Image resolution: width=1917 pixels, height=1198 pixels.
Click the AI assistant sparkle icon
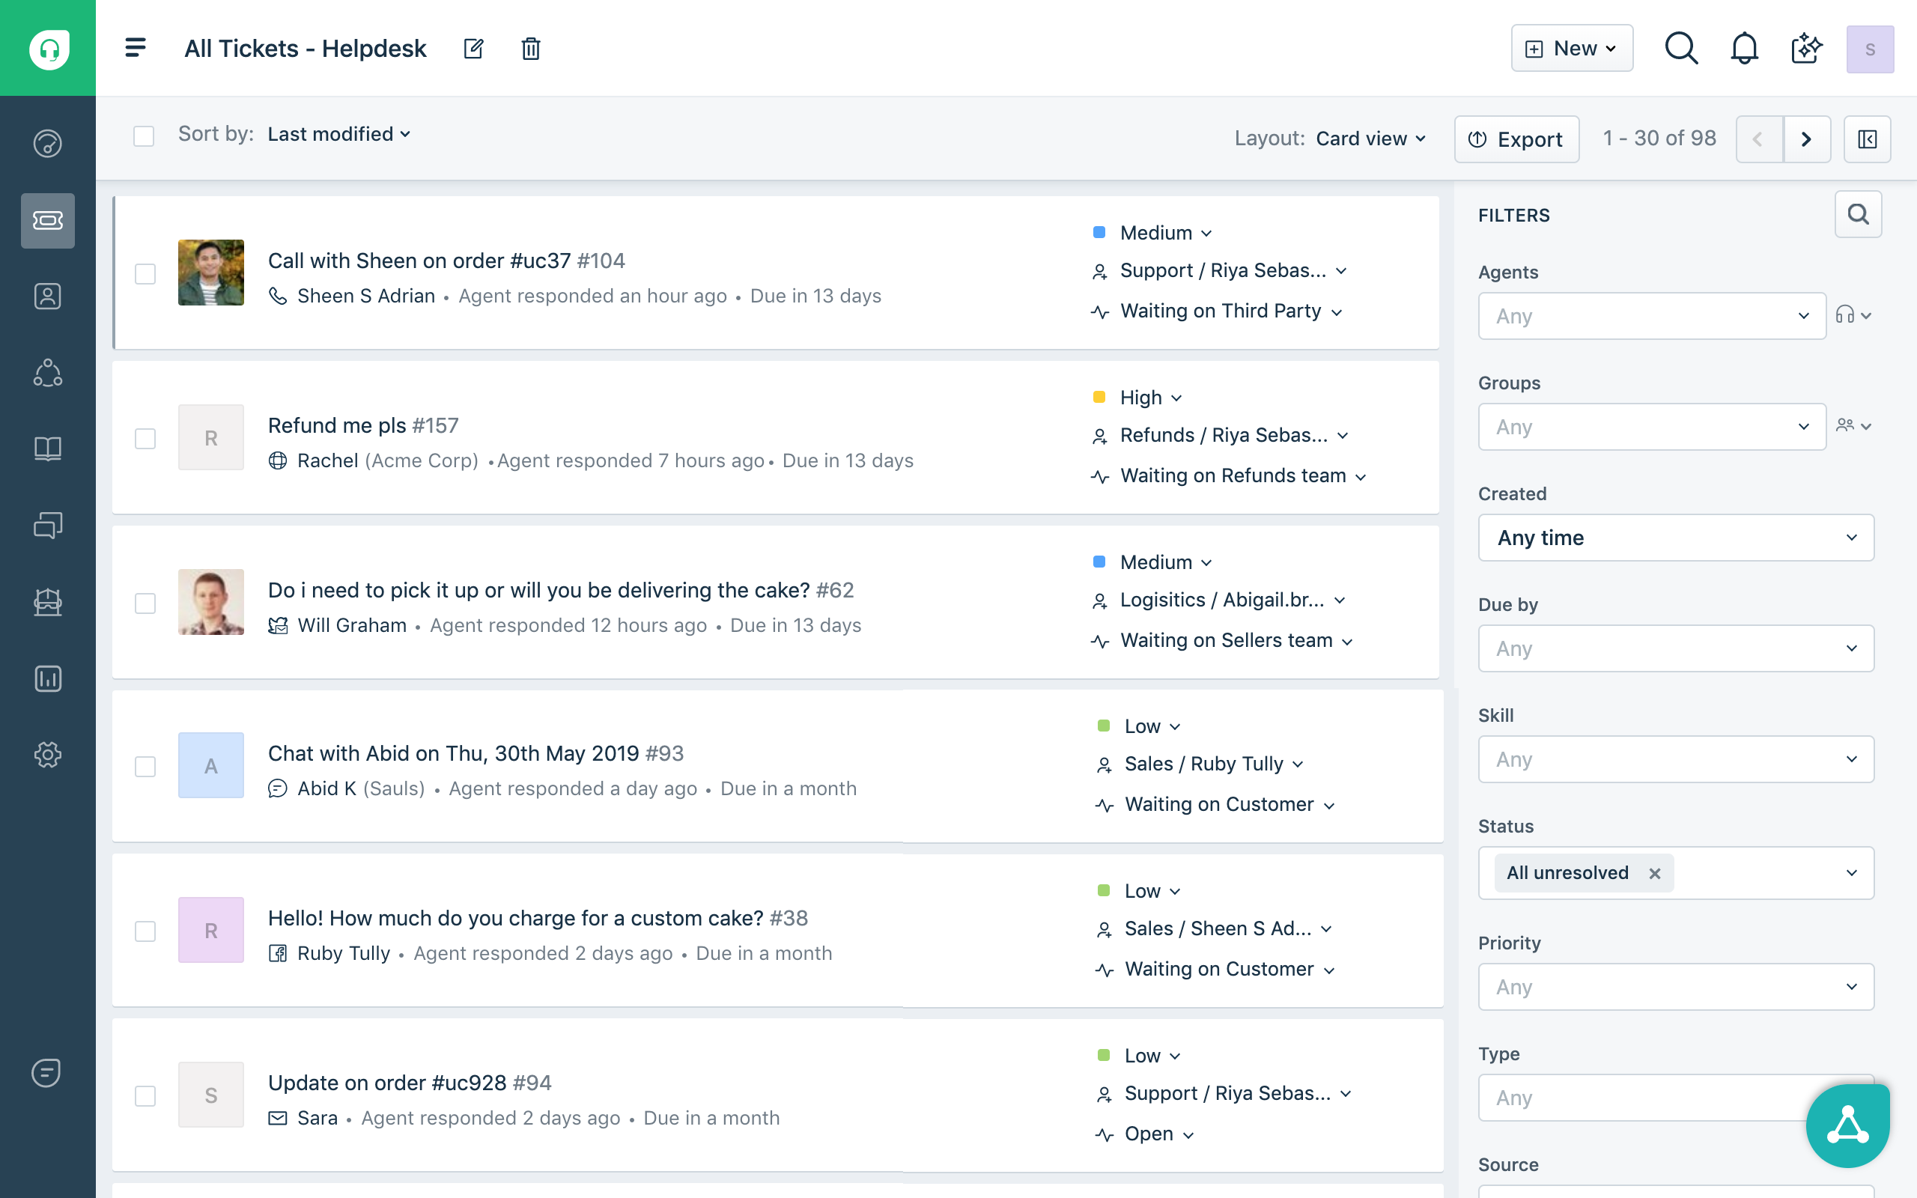pos(1805,49)
